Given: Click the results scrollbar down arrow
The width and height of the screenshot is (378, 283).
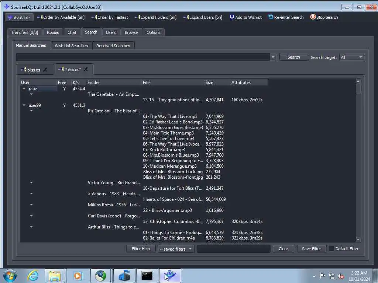Looking at the screenshot, I should [358, 240].
